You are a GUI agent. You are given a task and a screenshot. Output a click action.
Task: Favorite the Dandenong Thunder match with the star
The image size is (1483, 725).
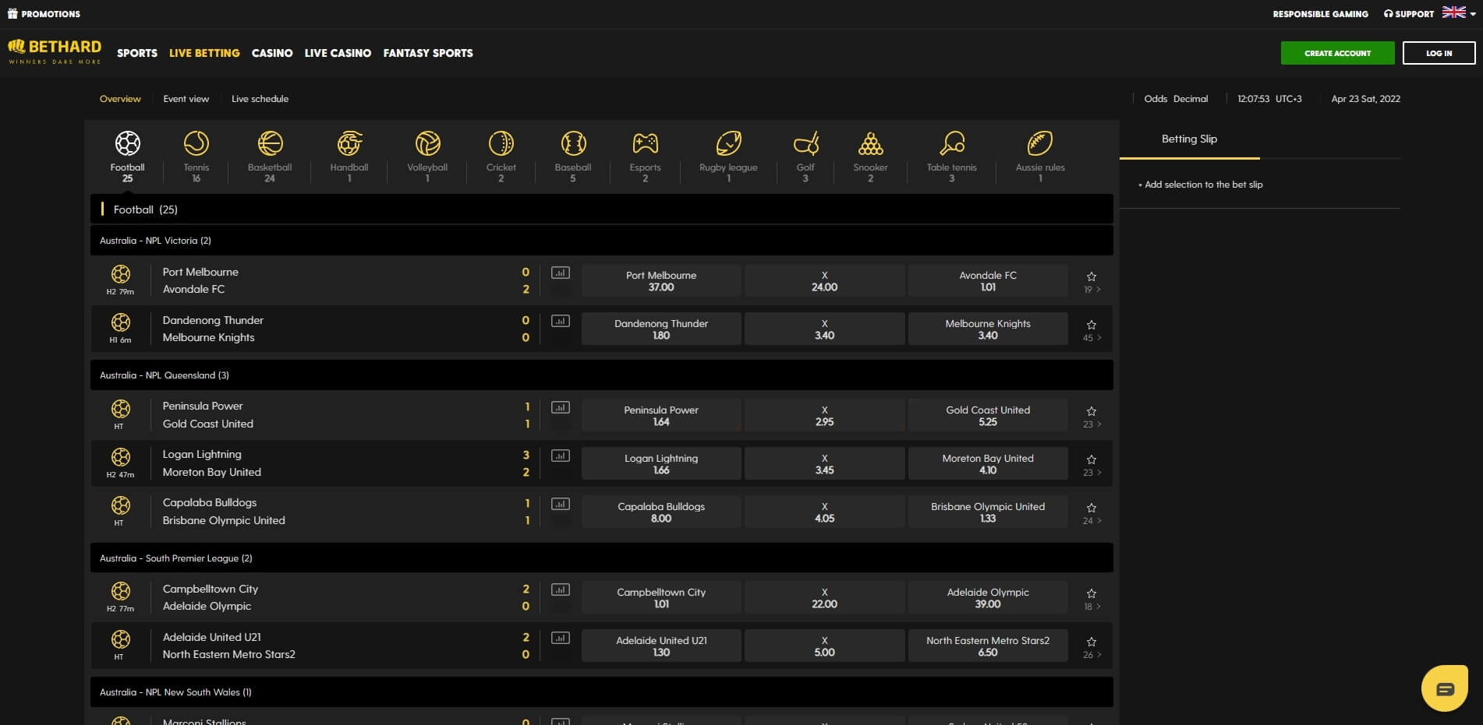1091,323
